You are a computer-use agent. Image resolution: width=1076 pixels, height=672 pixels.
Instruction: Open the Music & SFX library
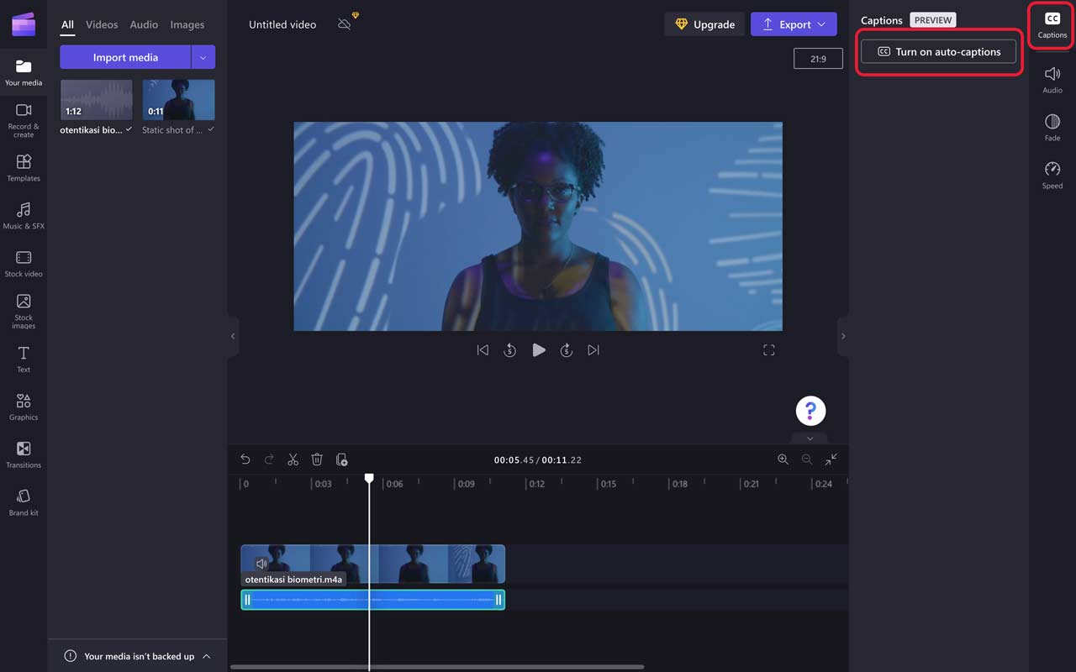coord(24,215)
